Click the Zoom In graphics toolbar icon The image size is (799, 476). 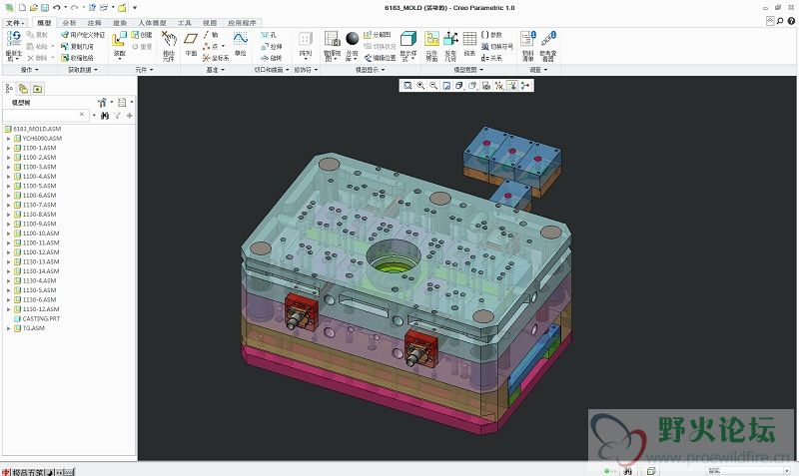420,86
